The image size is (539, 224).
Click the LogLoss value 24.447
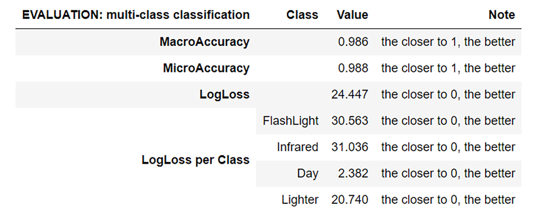(x=350, y=95)
